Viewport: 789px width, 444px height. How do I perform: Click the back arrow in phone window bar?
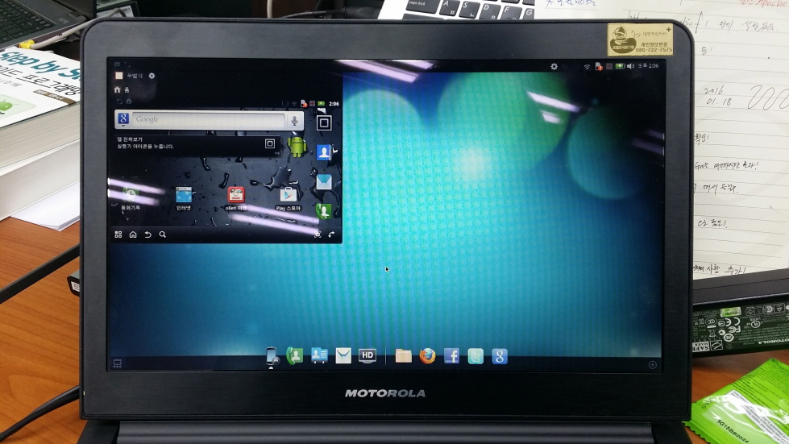tap(148, 234)
